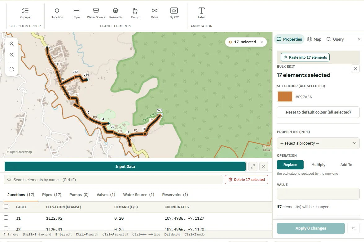Set operation to Multiply
The image size is (364, 242).
point(318,164)
